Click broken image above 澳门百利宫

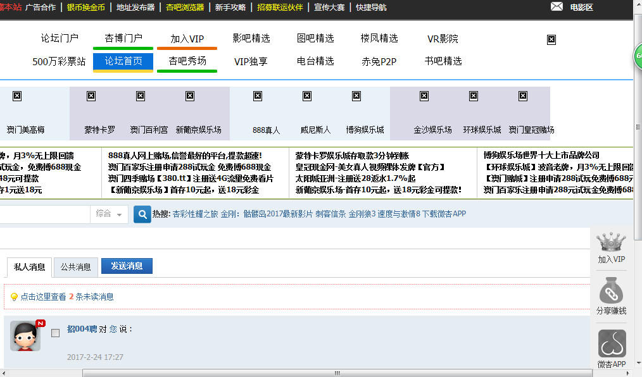[141, 96]
